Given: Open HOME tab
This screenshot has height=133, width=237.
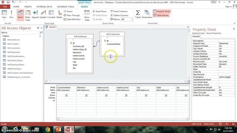Looking at the screenshot, I should [x=16, y=7].
